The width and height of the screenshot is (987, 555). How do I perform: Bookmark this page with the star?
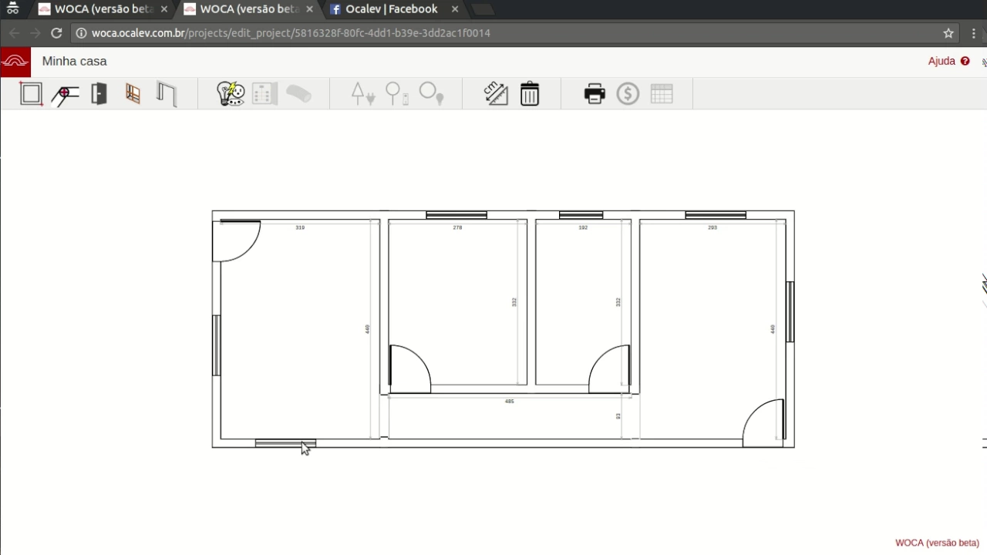point(948,33)
